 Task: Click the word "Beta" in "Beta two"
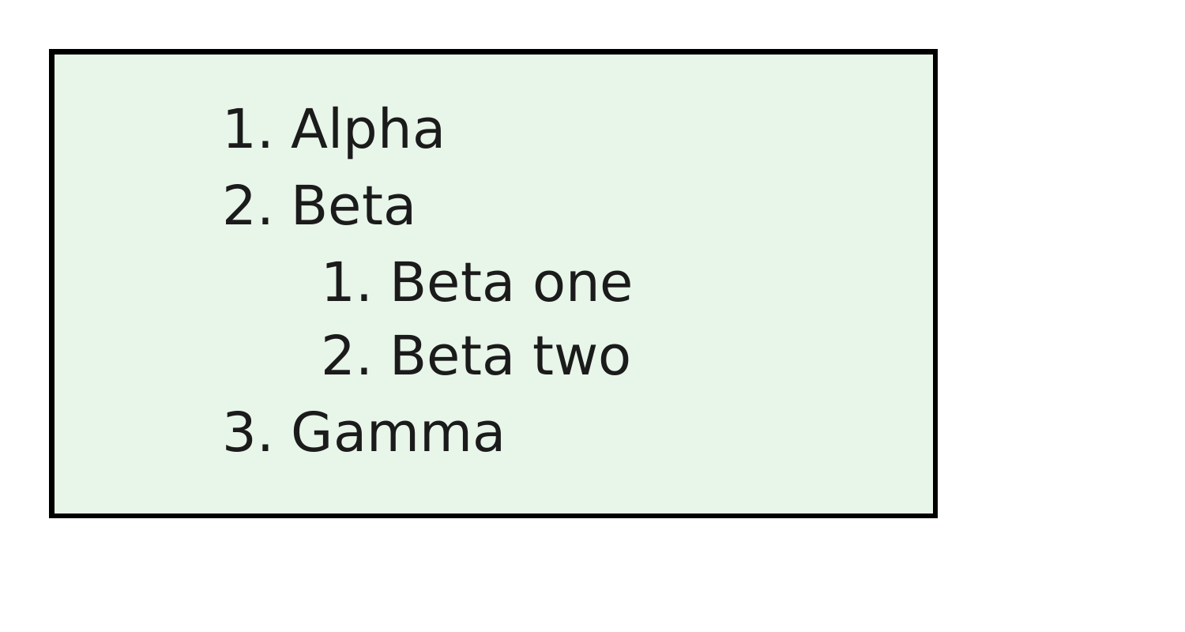pyautogui.click(x=452, y=356)
